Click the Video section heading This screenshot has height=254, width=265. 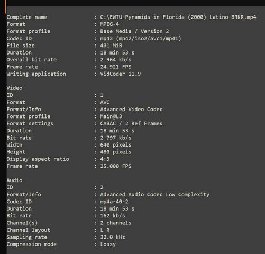click(14, 88)
